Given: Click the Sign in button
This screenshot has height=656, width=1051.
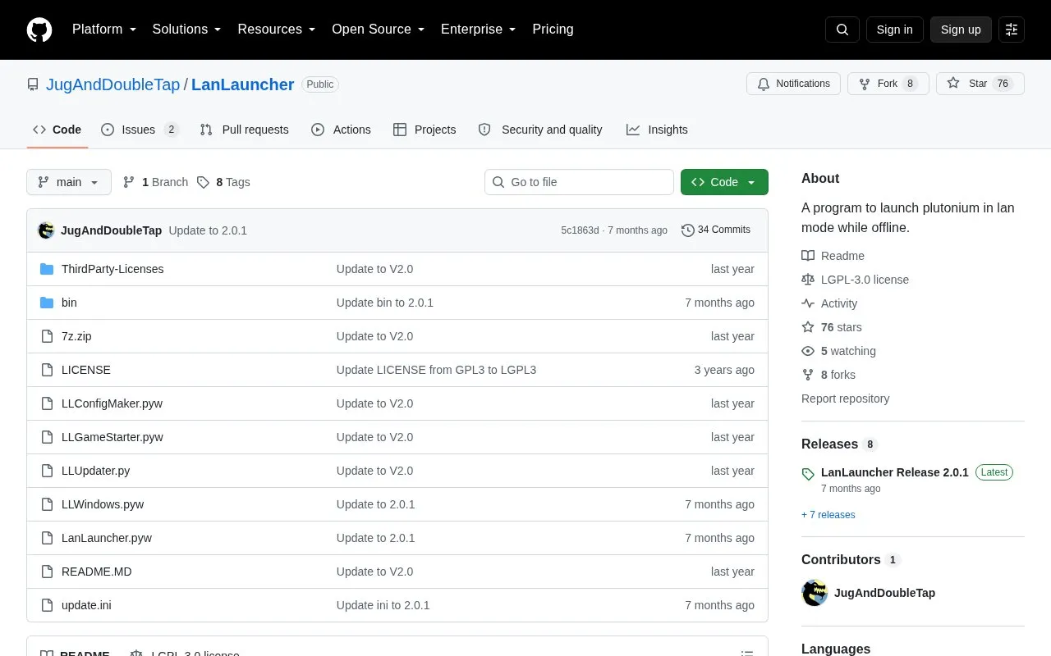Looking at the screenshot, I should point(894,30).
